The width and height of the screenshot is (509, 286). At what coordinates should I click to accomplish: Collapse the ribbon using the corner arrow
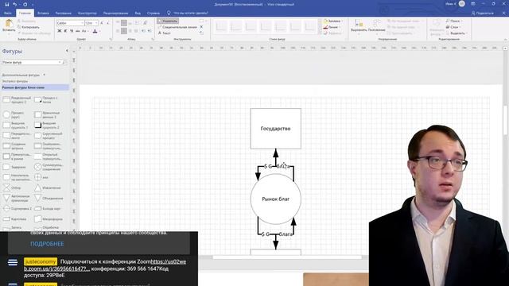click(x=505, y=39)
